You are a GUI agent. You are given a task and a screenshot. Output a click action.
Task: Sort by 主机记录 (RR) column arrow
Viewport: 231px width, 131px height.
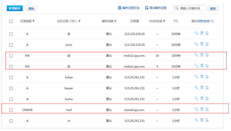pos(79,21)
